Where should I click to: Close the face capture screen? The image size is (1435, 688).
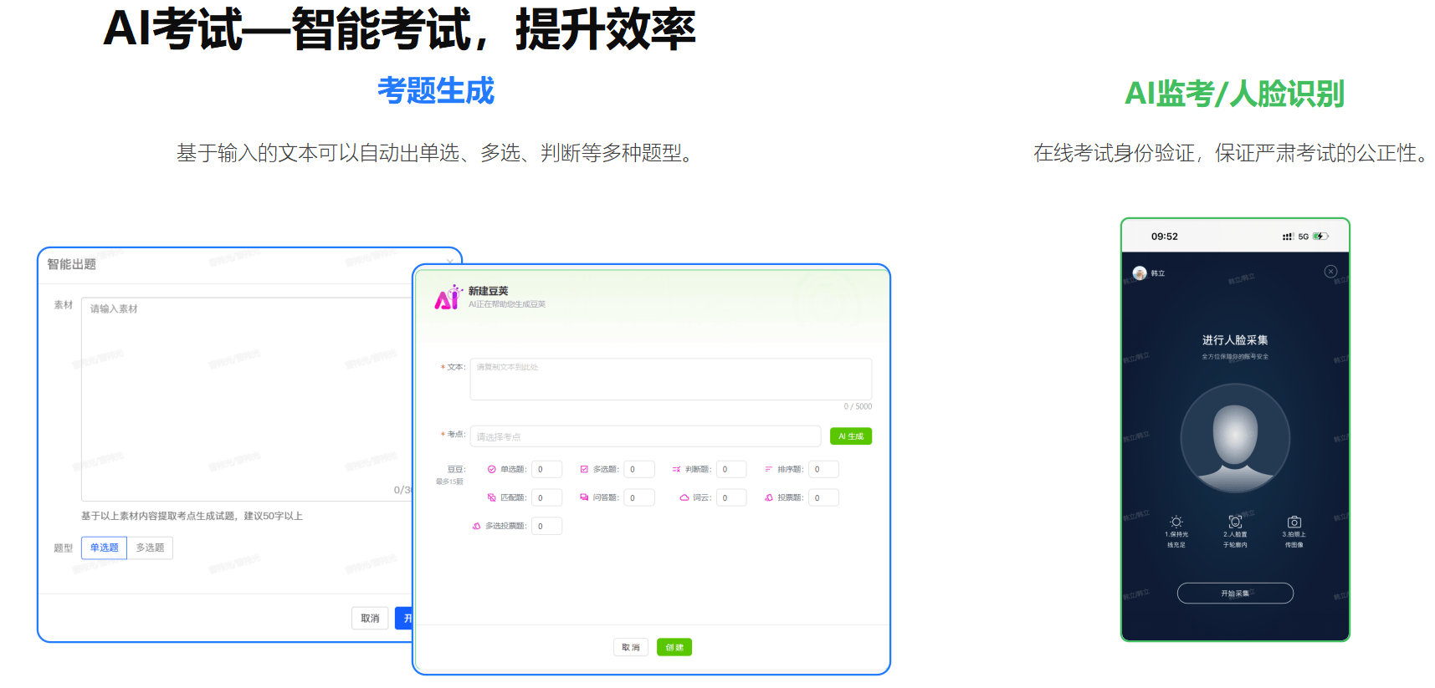point(1330,272)
